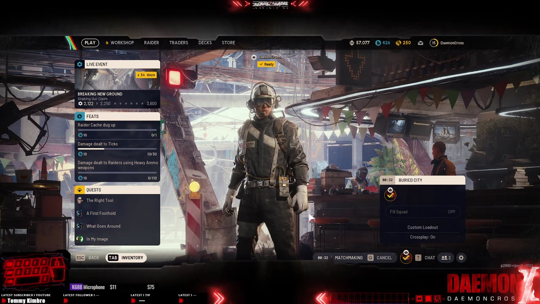This screenshot has width=540, height=304.
Task: Click the ready avatar in bottom bar
Action: [406, 257]
